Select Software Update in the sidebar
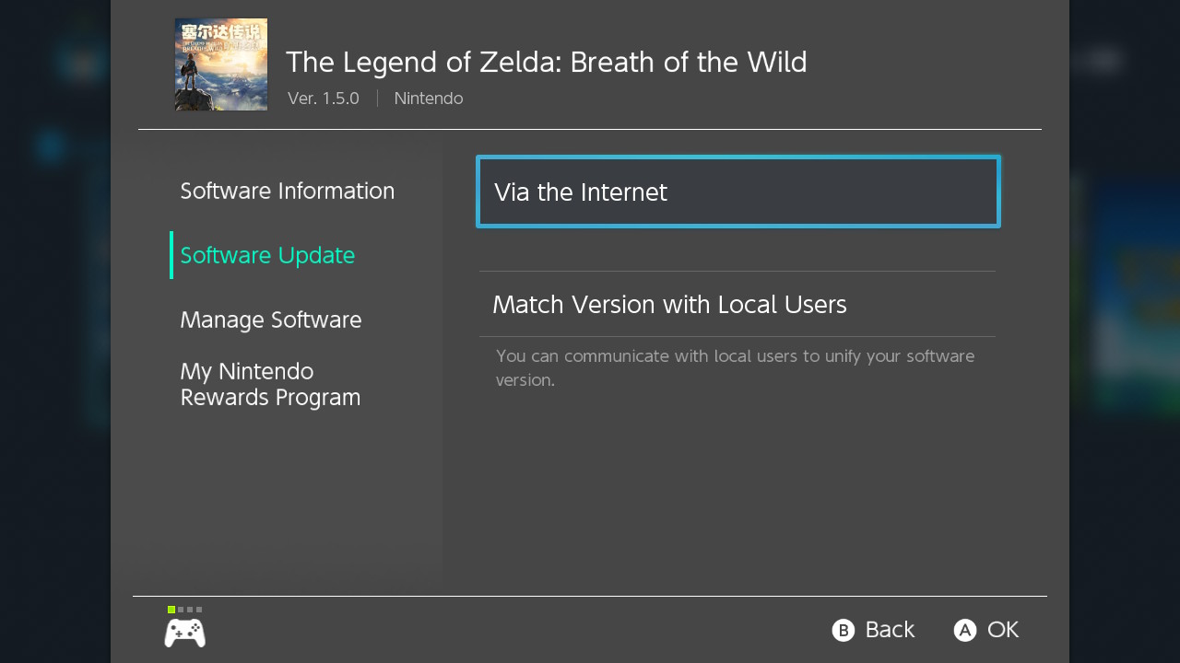The image size is (1180, 663). (x=267, y=255)
